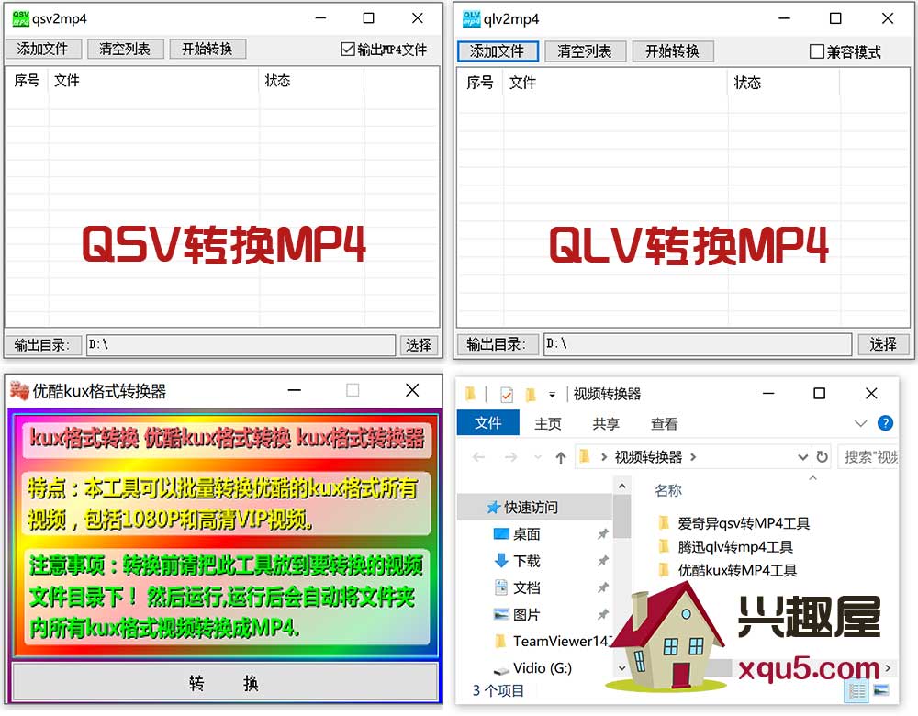Click the search box in File Explorer

pyautogui.click(x=869, y=456)
